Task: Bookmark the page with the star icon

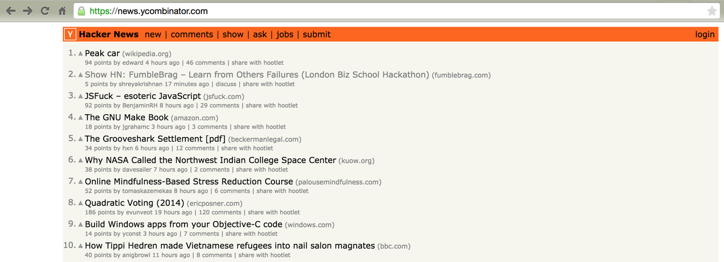Action: pyautogui.click(x=712, y=11)
